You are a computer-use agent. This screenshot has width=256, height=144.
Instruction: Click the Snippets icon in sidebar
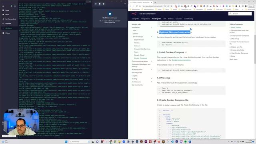coord(3,24)
